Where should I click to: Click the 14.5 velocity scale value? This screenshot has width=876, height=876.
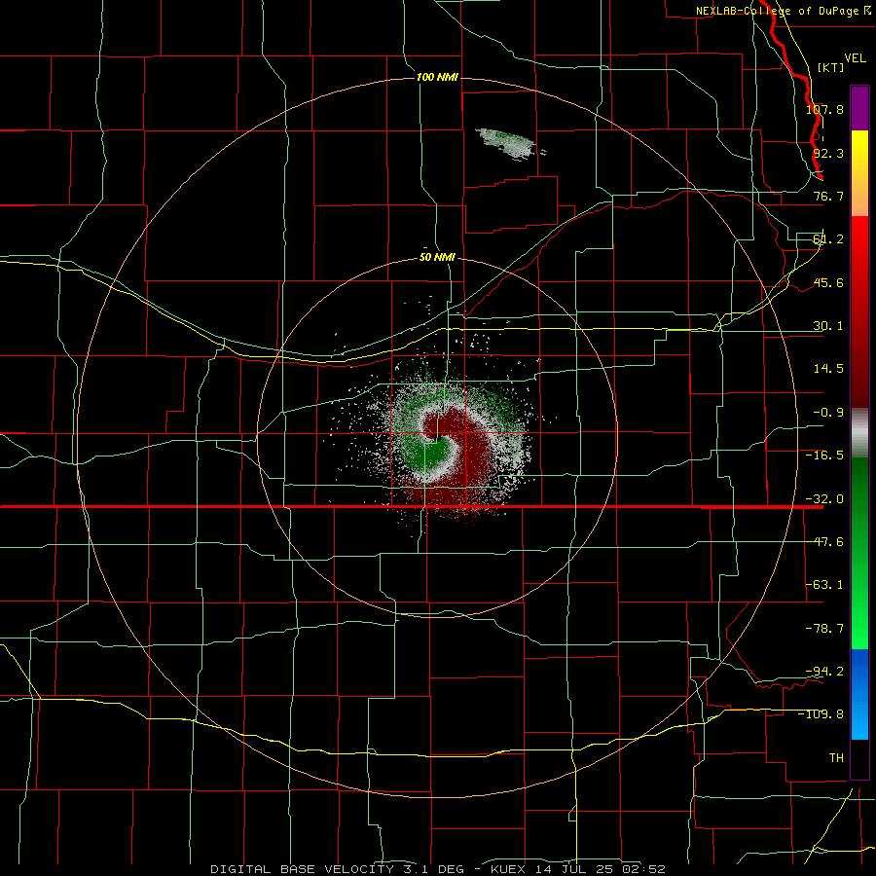(x=828, y=369)
